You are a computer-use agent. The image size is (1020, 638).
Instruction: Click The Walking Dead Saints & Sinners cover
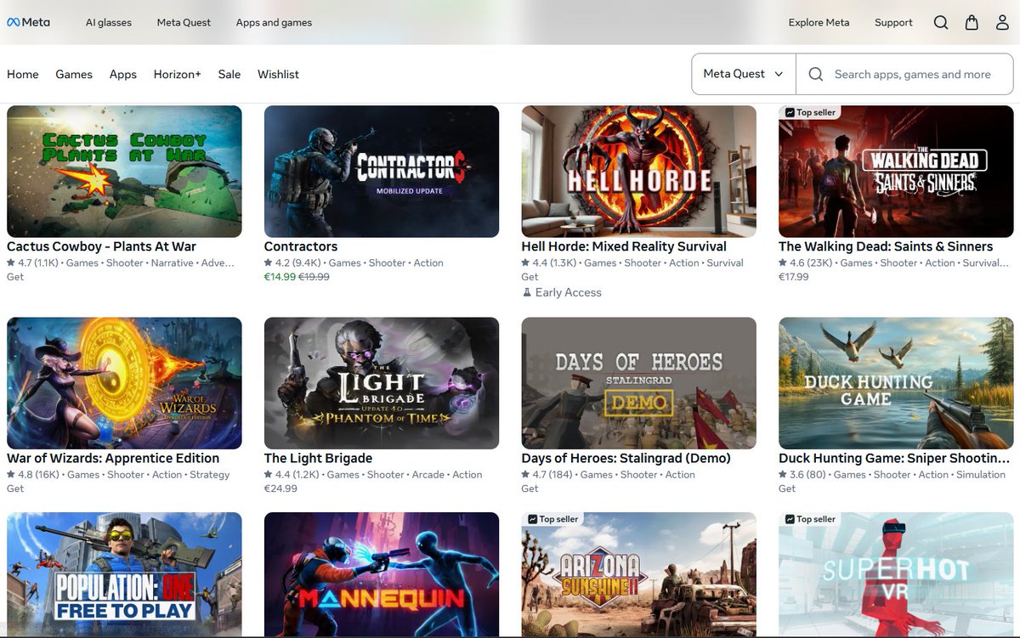[896, 172]
